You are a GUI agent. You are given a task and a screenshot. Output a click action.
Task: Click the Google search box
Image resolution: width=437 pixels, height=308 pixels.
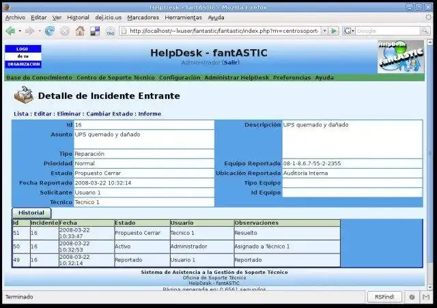pos(388,31)
